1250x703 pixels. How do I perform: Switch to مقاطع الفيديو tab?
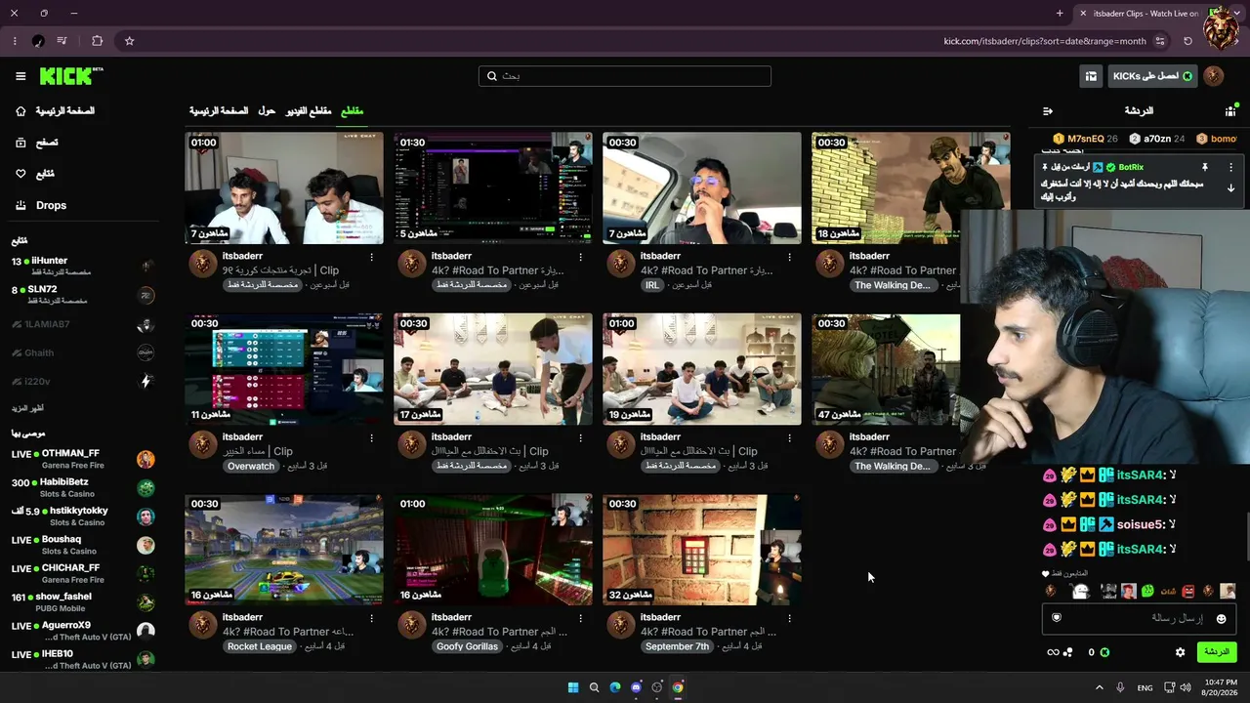pyautogui.click(x=309, y=111)
